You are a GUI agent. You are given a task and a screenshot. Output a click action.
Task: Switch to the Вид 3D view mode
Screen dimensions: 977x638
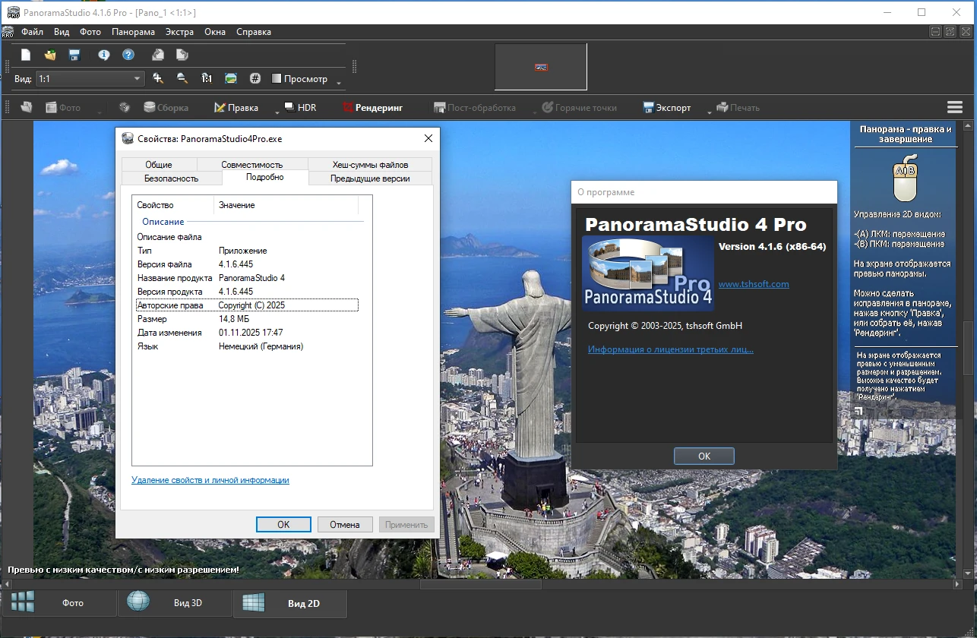pyautogui.click(x=175, y=603)
